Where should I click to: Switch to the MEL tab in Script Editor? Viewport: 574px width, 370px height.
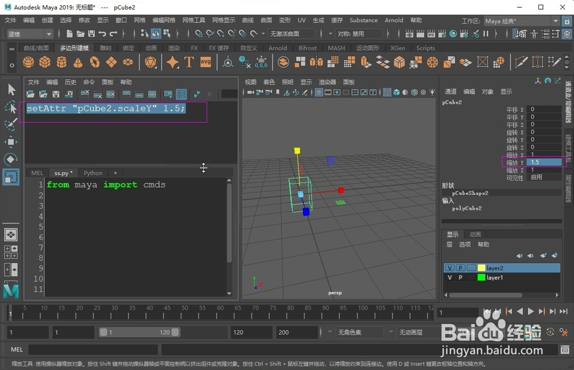pos(37,173)
